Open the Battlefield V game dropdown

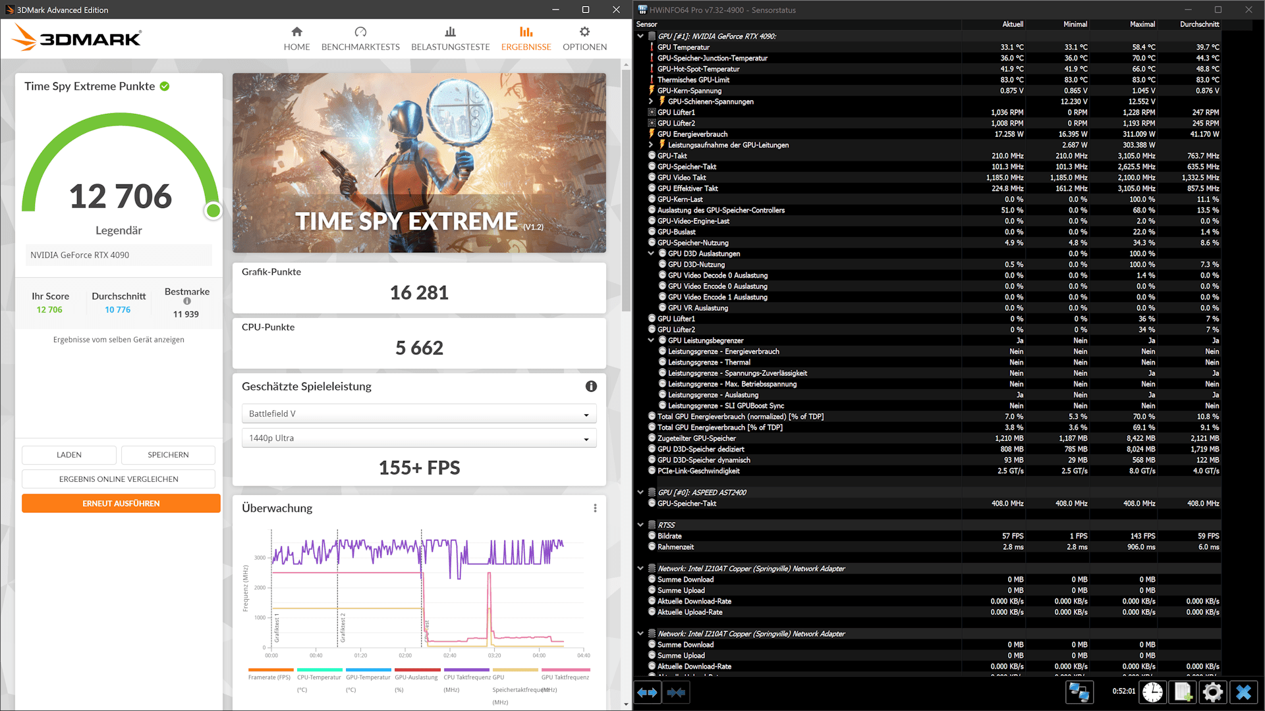[419, 414]
